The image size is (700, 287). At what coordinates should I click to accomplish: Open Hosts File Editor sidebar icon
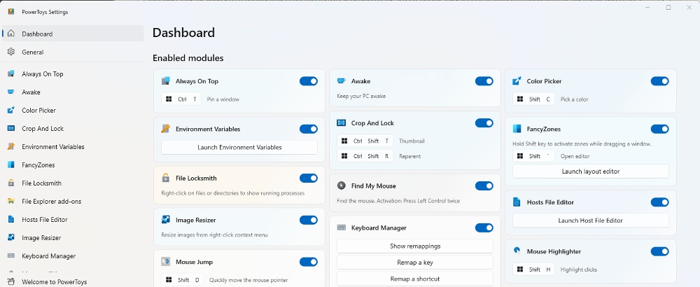click(x=11, y=220)
